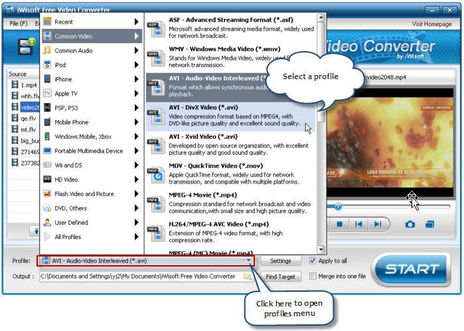The width and height of the screenshot is (464, 331).
Task: Click the snapshot camera icon
Action: pyautogui.click(x=410, y=224)
